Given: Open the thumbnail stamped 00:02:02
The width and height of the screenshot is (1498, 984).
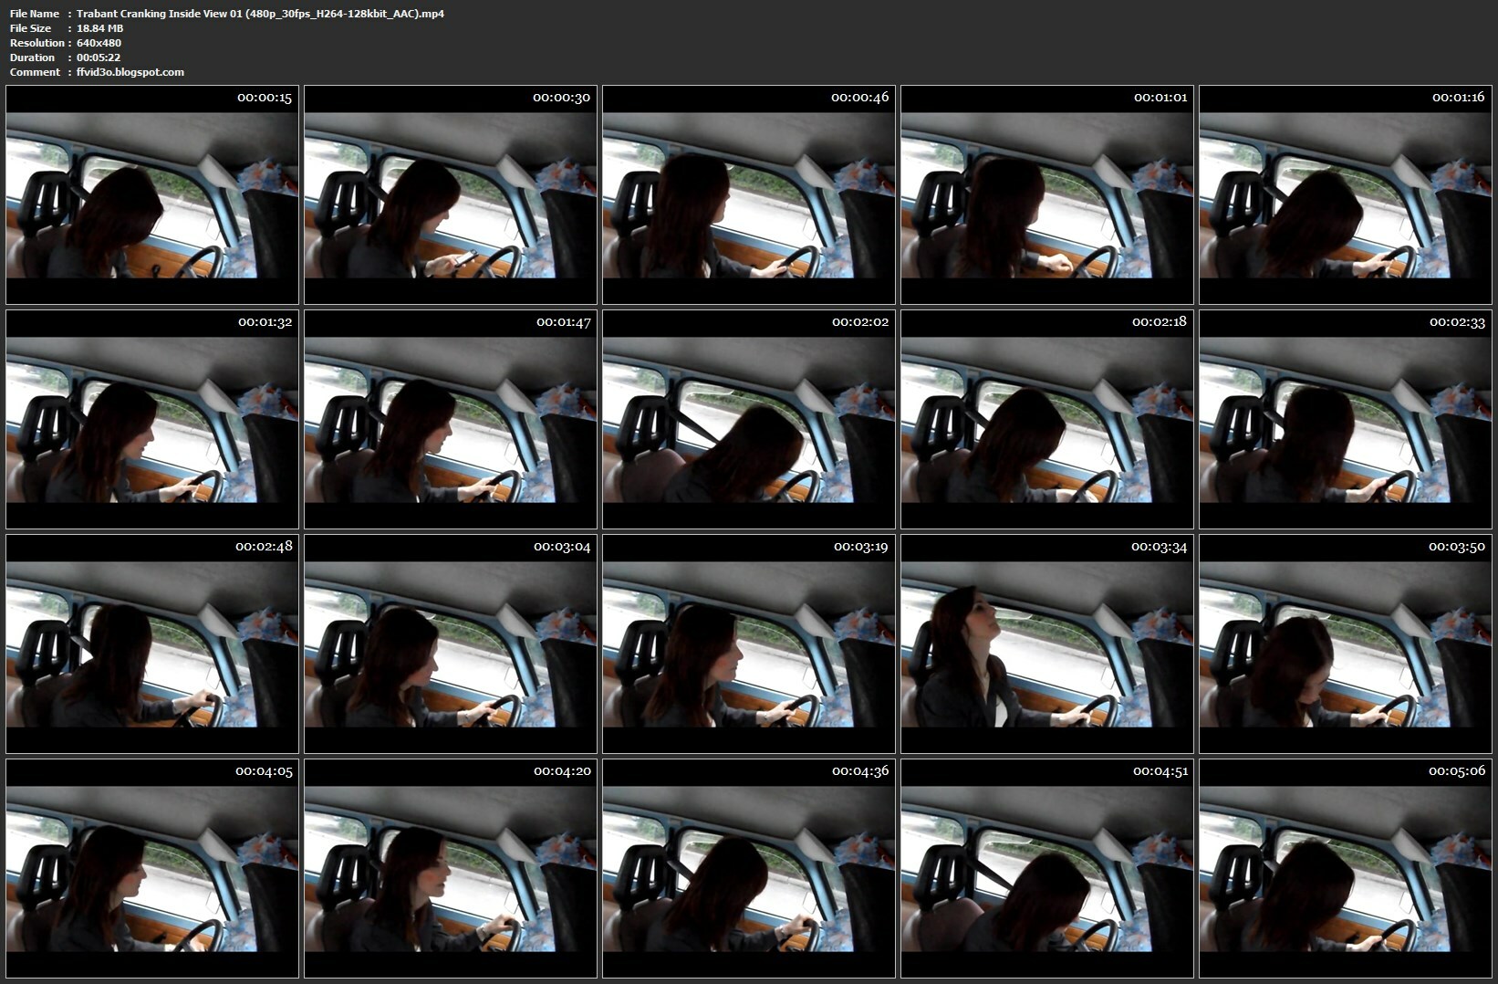Looking at the screenshot, I should click(749, 419).
